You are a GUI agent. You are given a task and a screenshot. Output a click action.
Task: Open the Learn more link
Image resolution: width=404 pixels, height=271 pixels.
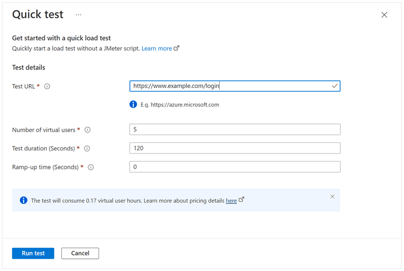pos(157,49)
